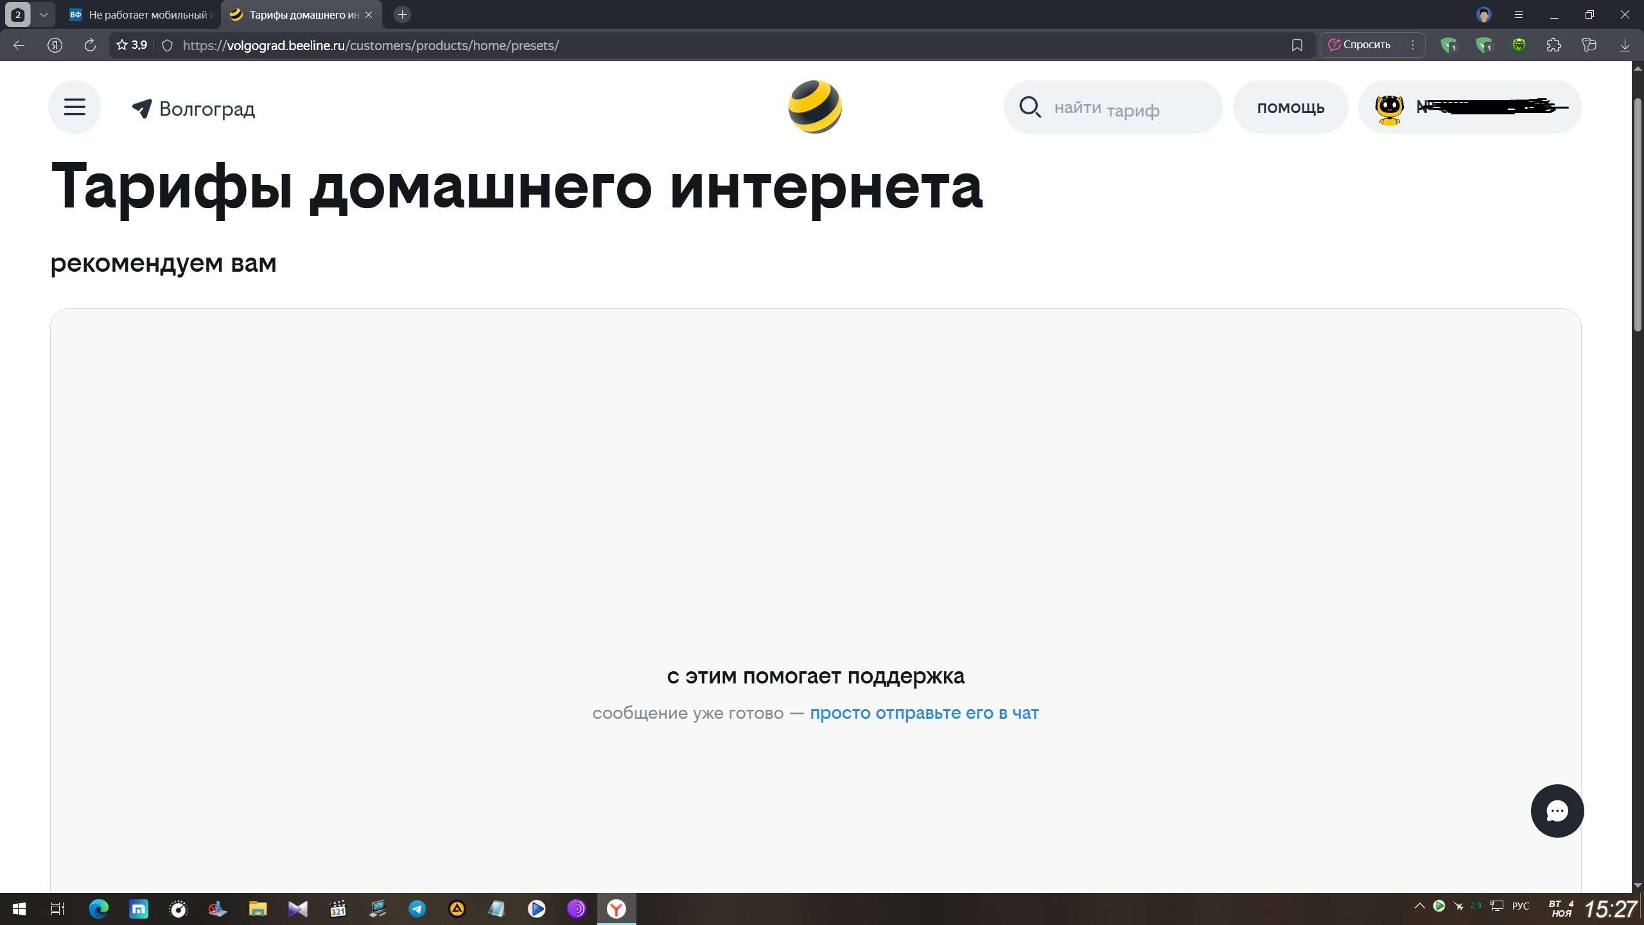The image size is (1644, 925).
Task: Click the page vertical scrollbar
Action: (1637, 215)
